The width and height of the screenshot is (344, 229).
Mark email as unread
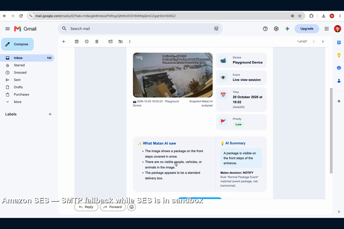pyautogui.click(x=111, y=41)
